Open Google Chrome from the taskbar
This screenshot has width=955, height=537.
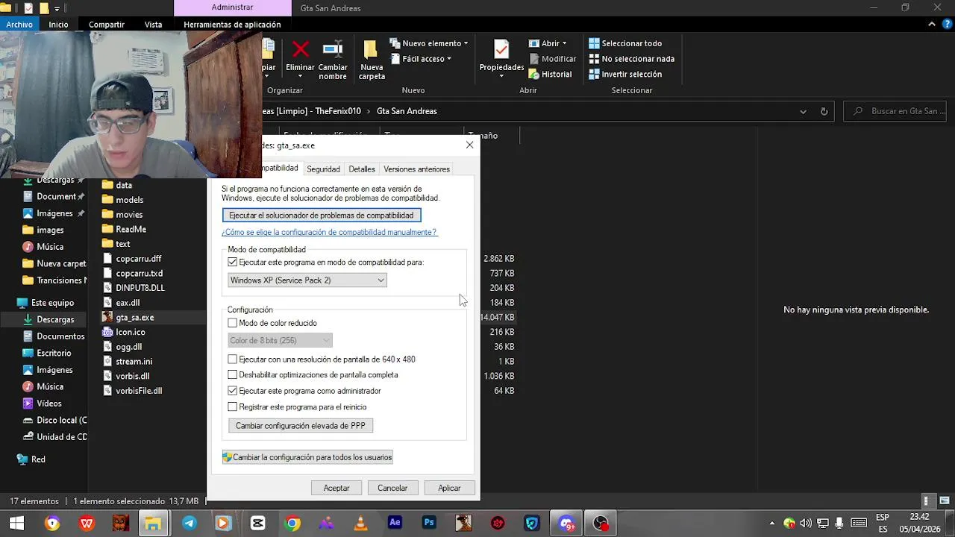pos(292,523)
